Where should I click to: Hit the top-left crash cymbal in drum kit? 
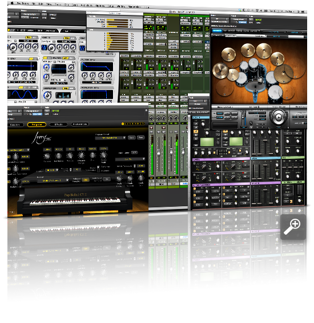click(x=229, y=54)
